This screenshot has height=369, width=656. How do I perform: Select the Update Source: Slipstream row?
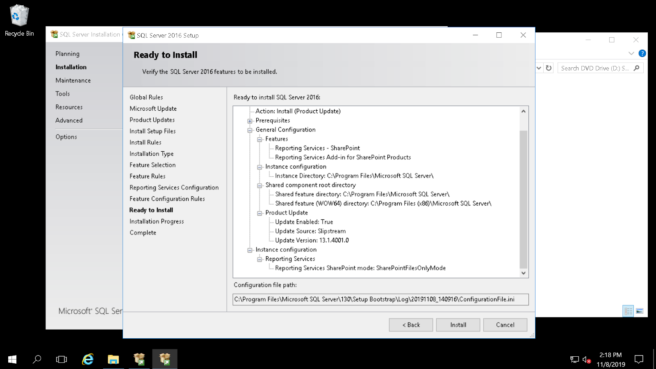[310, 231]
